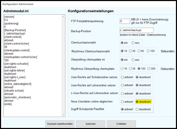Set Clientsuchautomatik to aus
This screenshot has width=177, height=129.
(133, 43)
